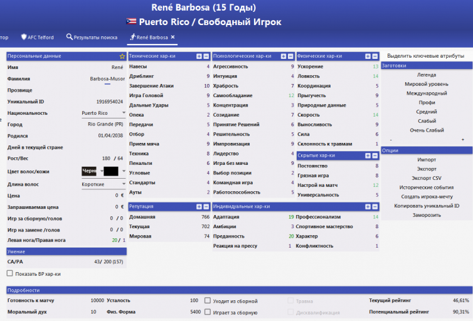Click the Самообладание value 12

coord(291,95)
